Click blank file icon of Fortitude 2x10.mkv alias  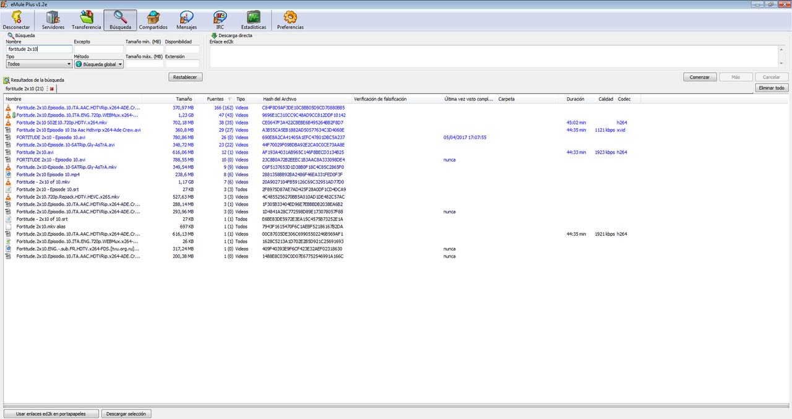click(x=8, y=227)
